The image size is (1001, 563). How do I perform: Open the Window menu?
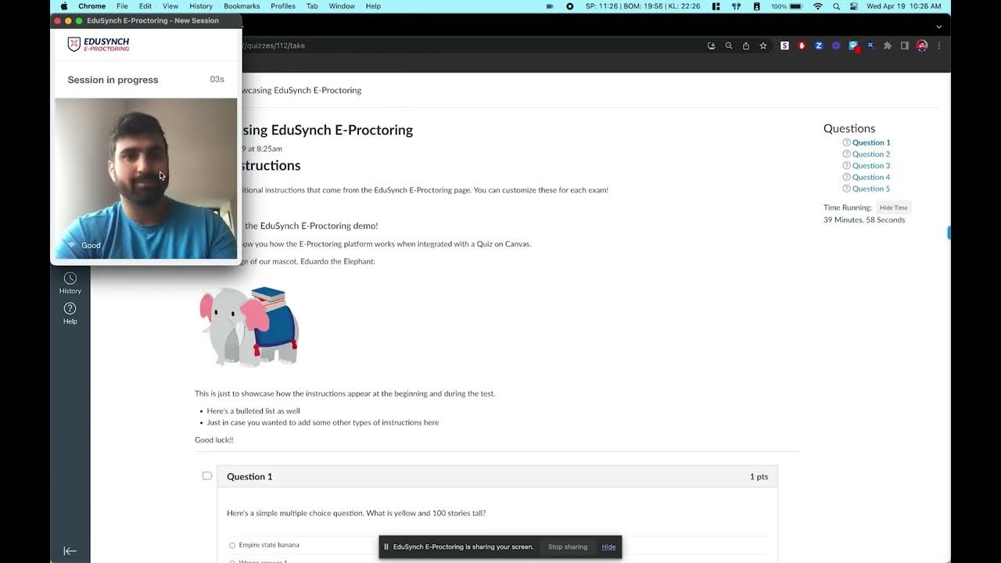tap(342, 6)
